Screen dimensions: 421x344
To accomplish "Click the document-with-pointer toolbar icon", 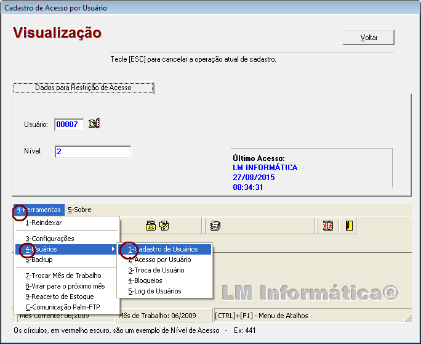I will [164, 226].
